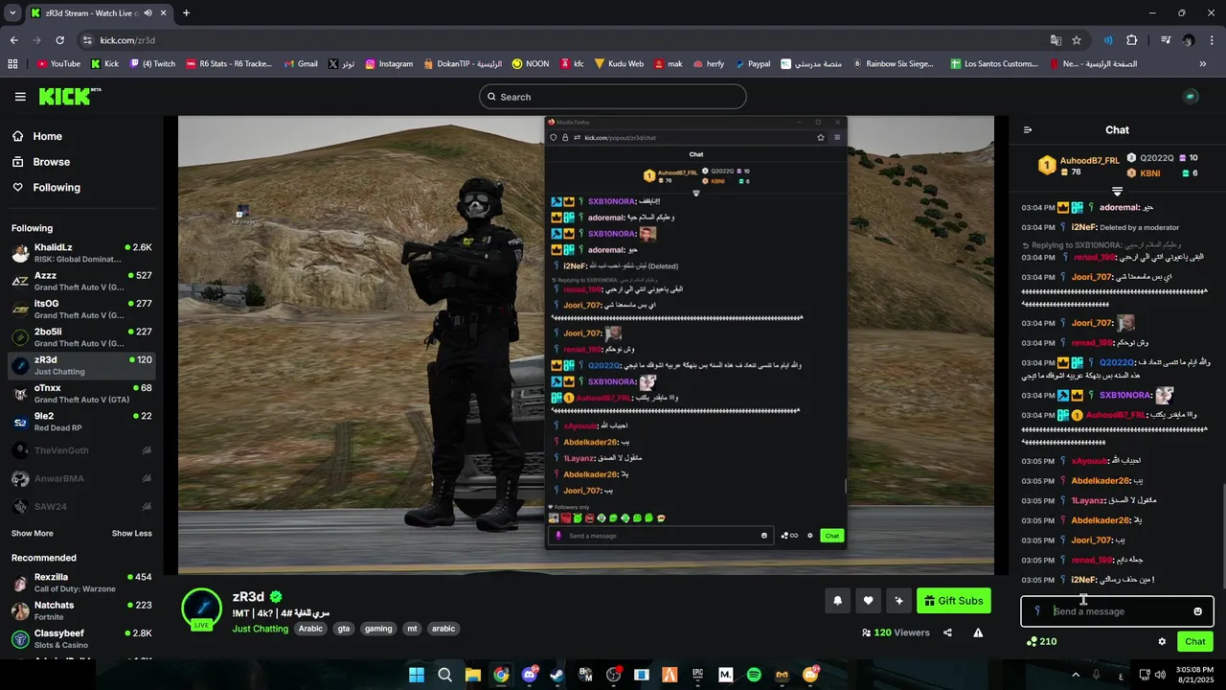1226x690 pixels.
Task: Click the Just Chatting category link
Action: (260, 629)
